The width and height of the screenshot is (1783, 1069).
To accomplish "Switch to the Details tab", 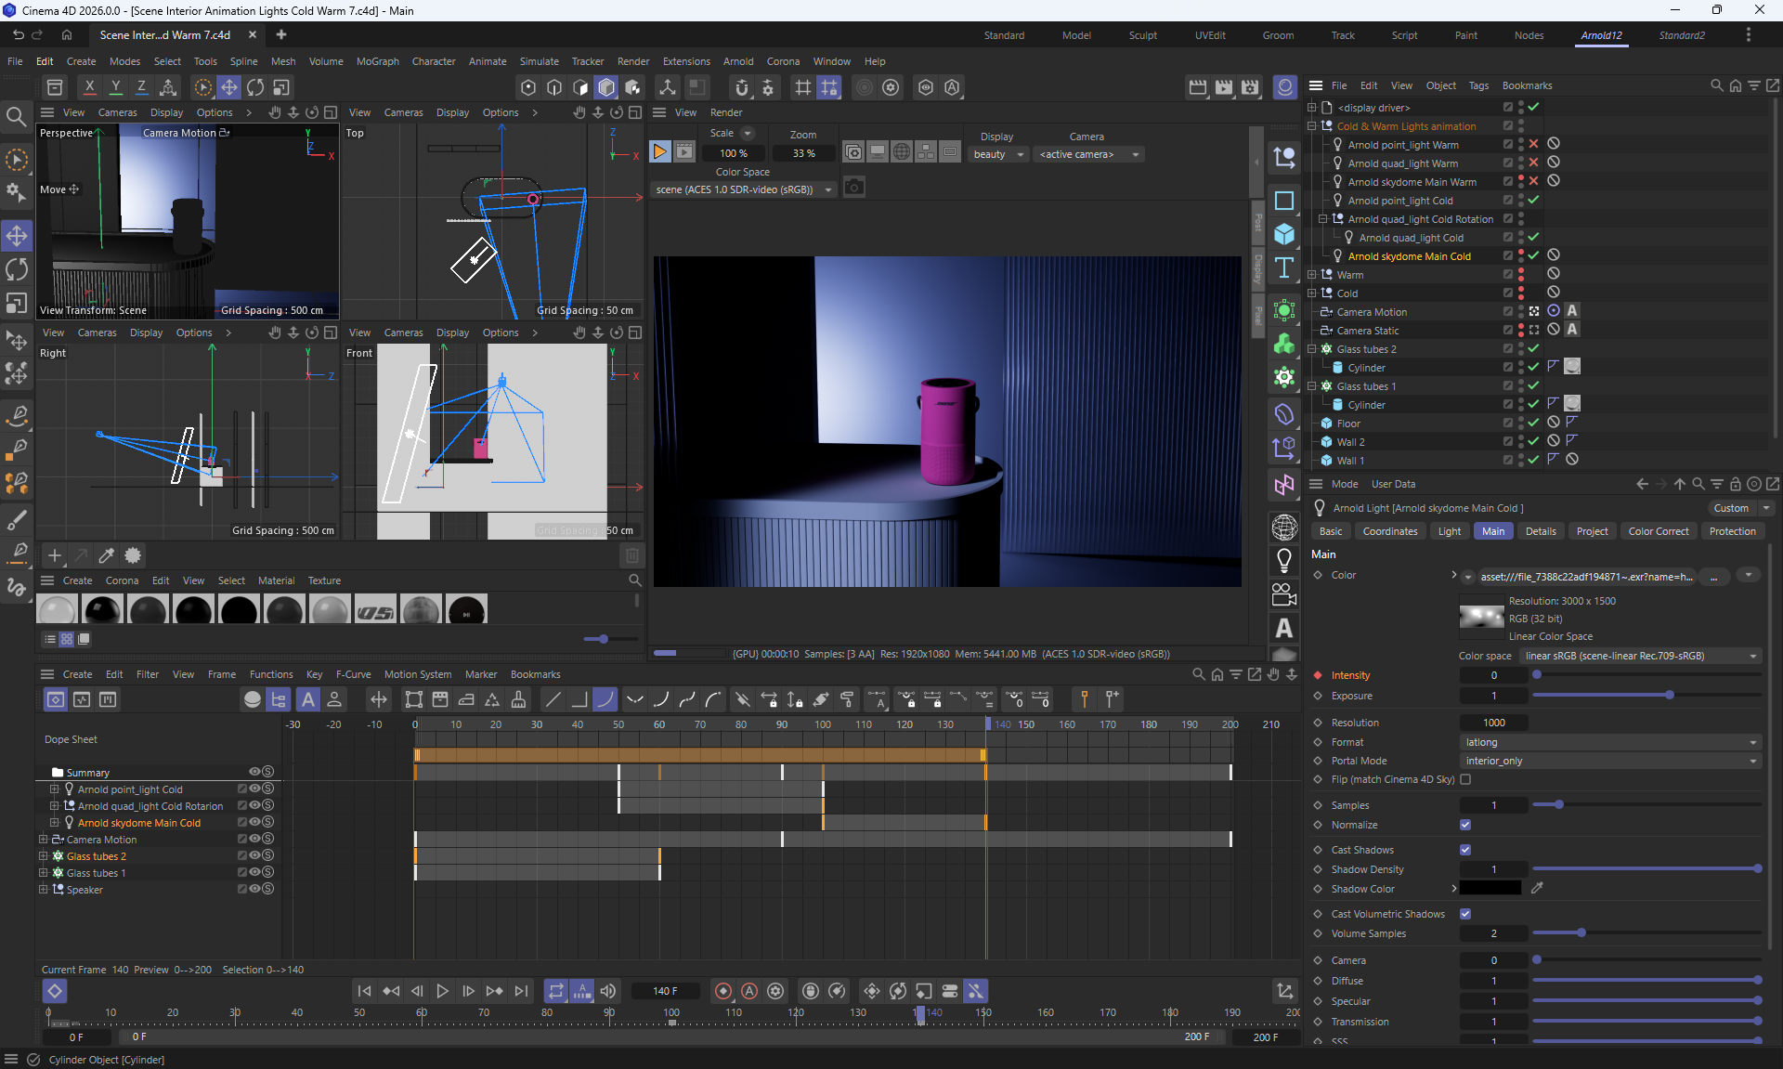I will click(1540, 531).
